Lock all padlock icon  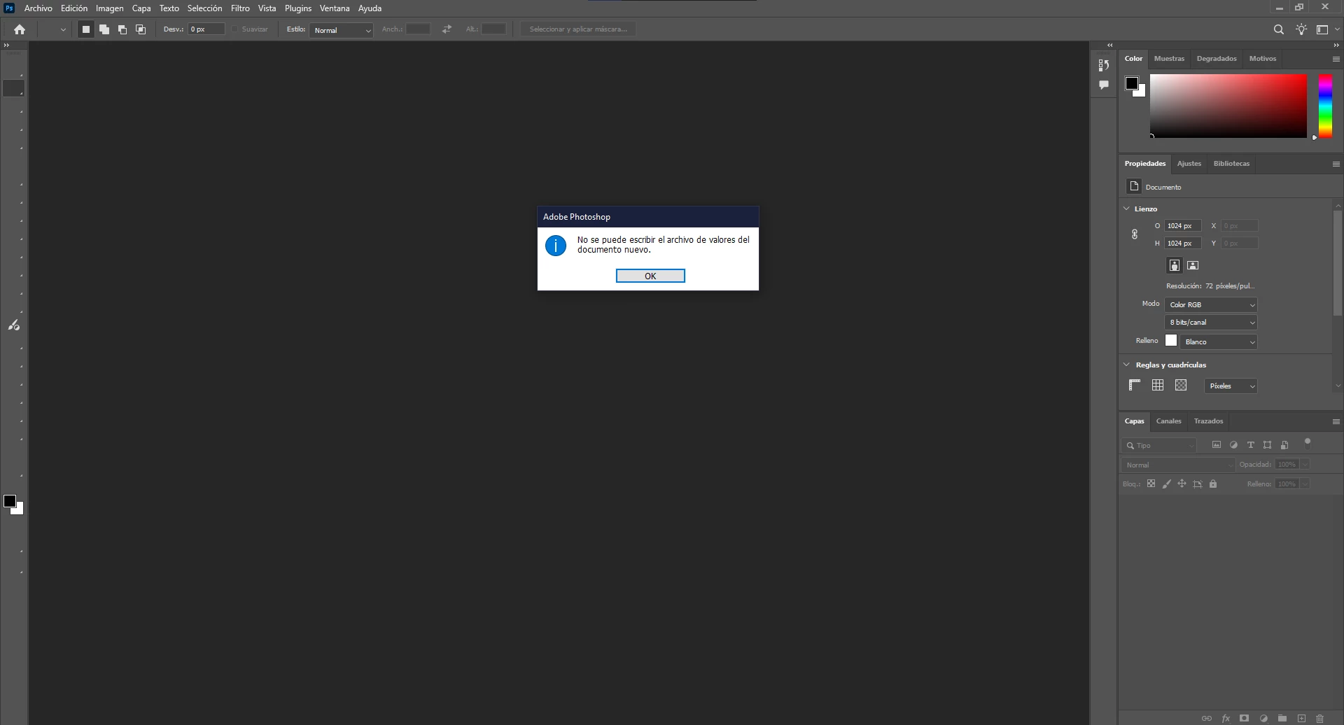tap(1213, 484)
